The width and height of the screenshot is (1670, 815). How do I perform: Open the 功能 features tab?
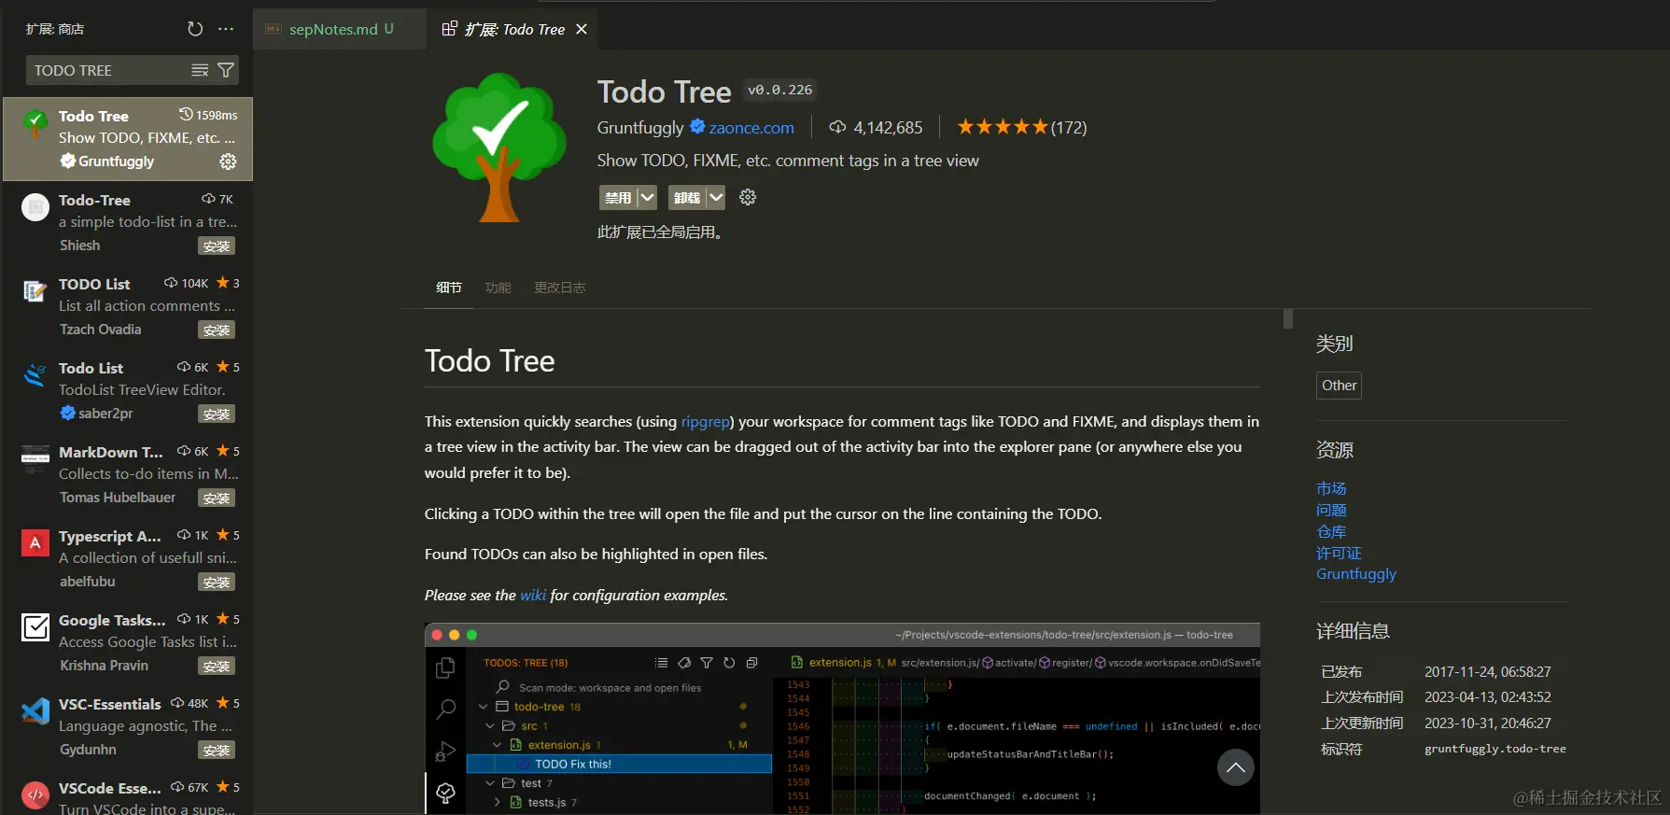click(498, 288)
